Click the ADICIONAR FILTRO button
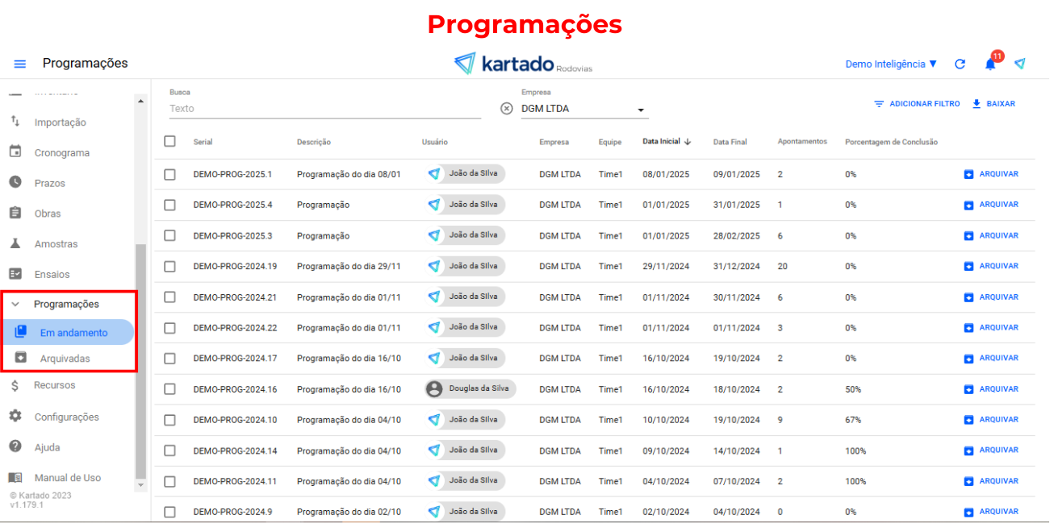Image resolution: width=1050 pixels, height=523 pixels. pyautogui.click(x=917, y=104)
